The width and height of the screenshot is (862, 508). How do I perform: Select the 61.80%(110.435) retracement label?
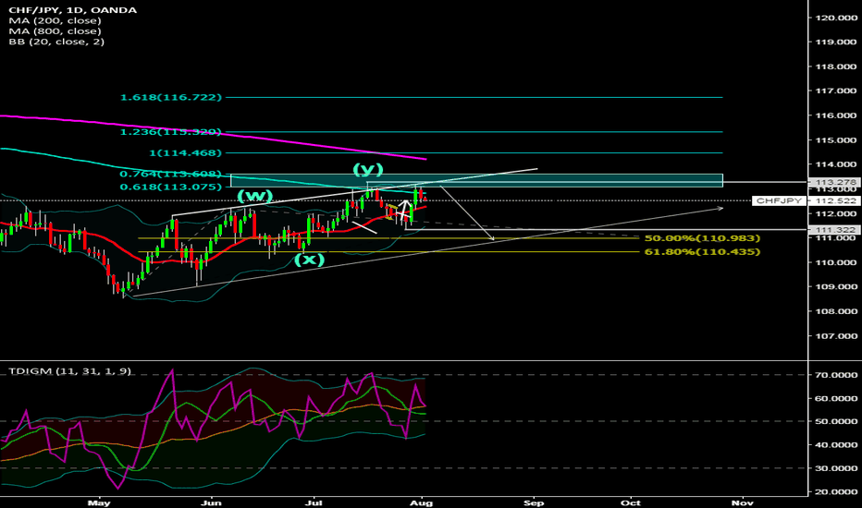pos(702,252)
